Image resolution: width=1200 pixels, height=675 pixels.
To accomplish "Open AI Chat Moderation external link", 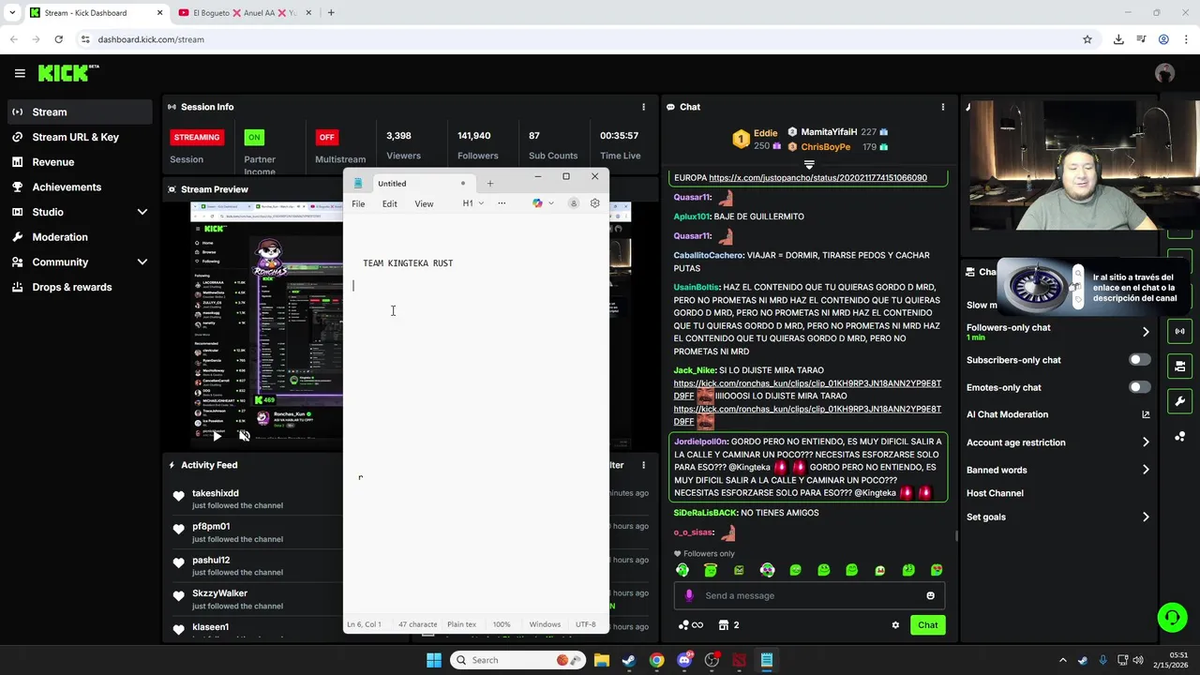I will [x=1146, y=414].
